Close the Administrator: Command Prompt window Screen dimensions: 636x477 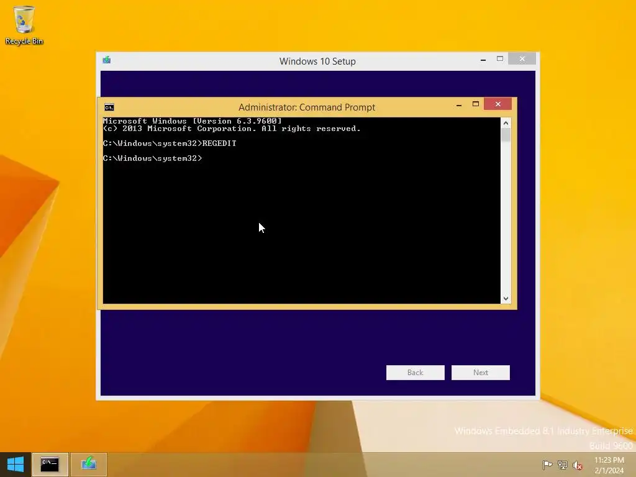pos(497,104)
